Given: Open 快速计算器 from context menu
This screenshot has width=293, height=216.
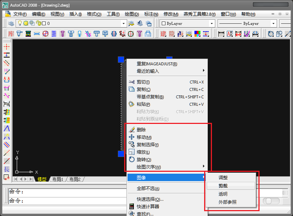Looking at the screenshot, I should pyautogui.click(x=166, y=207).
